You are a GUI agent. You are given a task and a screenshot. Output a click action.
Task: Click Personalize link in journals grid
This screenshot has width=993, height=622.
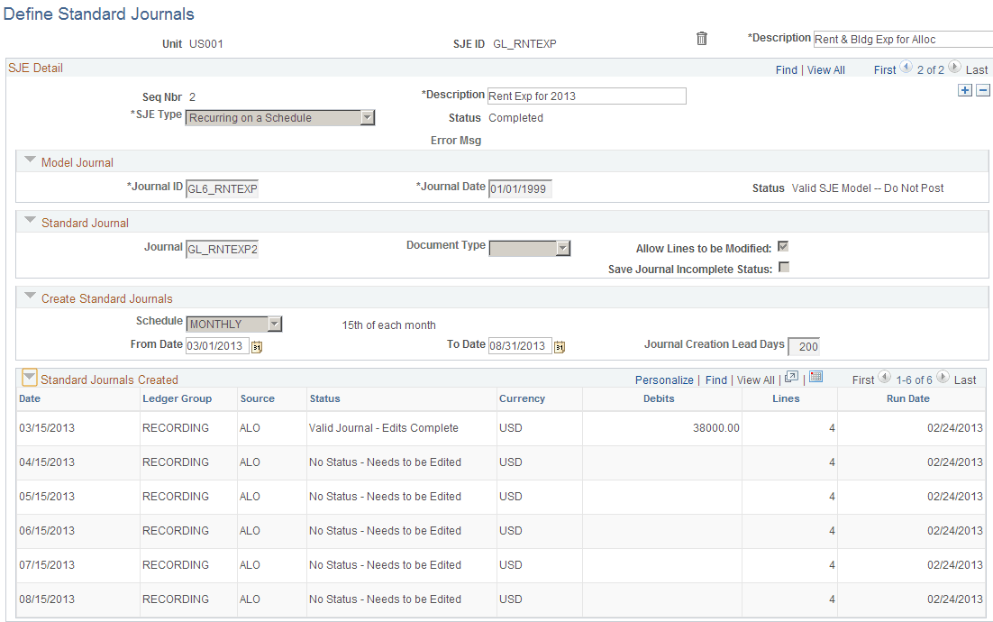point(664,380)
